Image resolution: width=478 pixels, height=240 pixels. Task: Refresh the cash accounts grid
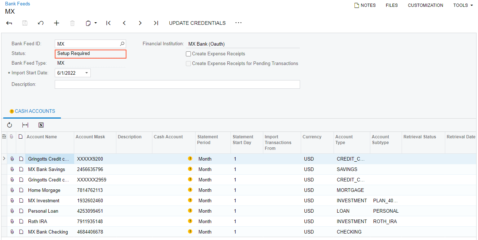coord(10,125)
